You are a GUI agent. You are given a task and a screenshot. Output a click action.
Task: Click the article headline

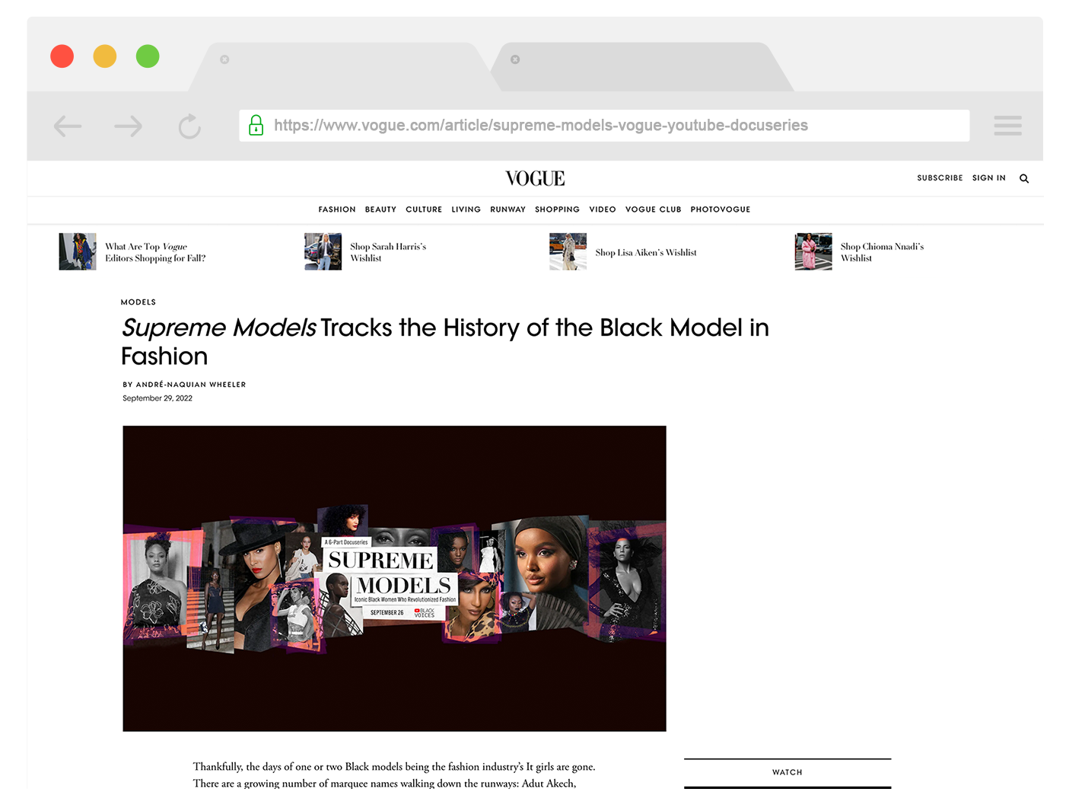tap(445, 342)
